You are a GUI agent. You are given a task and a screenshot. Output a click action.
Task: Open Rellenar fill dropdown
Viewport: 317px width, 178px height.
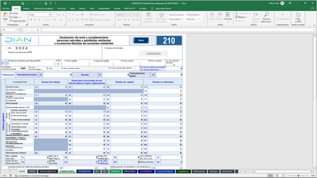pos(241,17)
